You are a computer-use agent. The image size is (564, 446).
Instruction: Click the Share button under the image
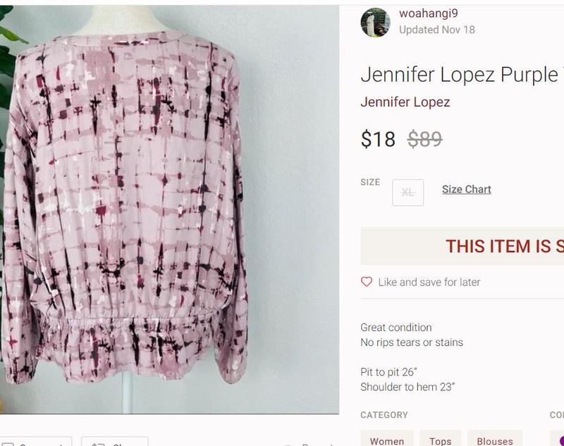click(114, 442)
